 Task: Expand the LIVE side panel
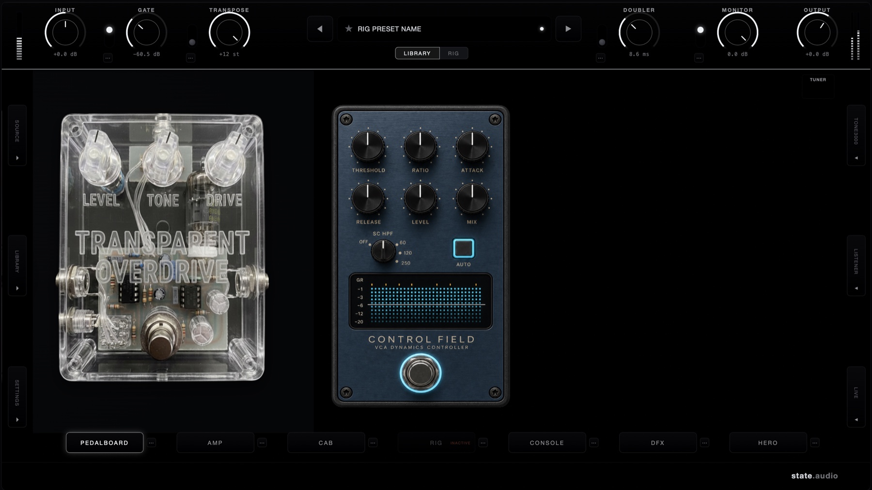click(856, 397)
